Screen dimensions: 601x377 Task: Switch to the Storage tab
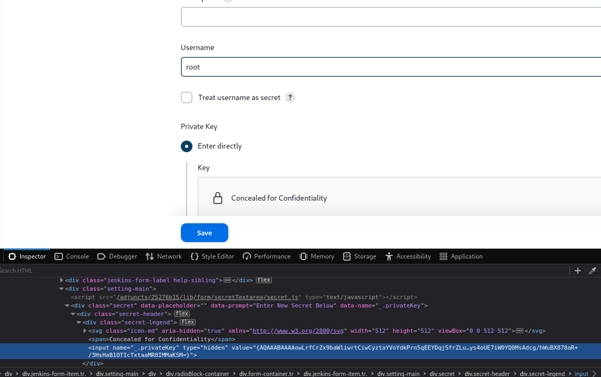360,256
